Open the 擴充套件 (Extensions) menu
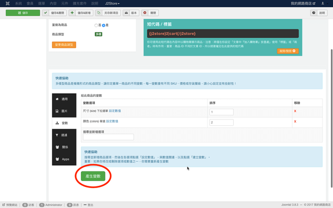The height and width of the screenshot is (208, 333). [79, 3]
